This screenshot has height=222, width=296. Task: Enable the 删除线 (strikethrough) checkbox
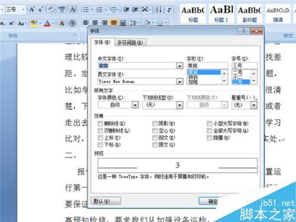tap(100, 124)
